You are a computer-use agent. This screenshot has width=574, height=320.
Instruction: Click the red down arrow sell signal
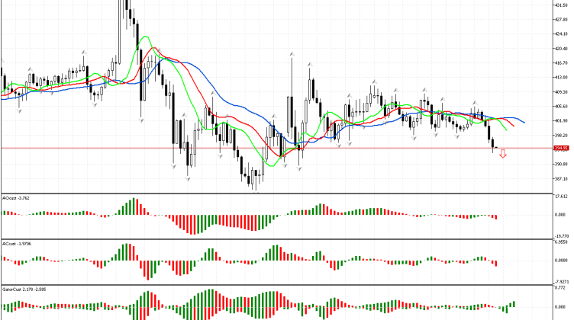point(502,155)
